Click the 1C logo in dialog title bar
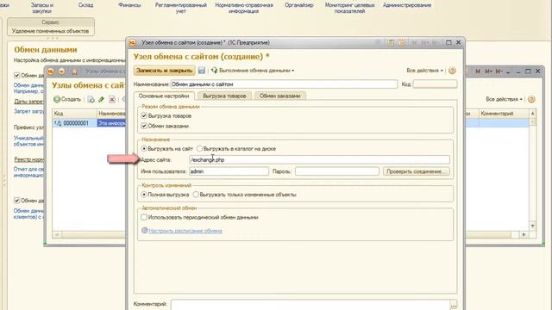The height and width of the screenshot is (310, 552). pos(132,42)
